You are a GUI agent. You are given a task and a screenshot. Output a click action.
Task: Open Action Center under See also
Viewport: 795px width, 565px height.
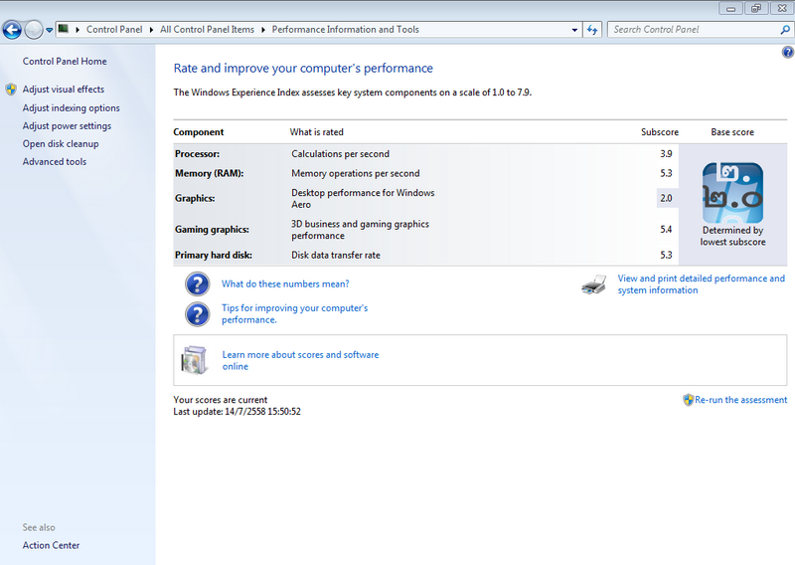point(51,545)
